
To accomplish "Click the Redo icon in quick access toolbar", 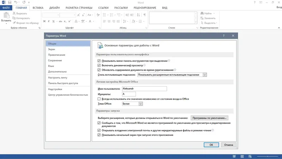I will [x=24, y=2].
